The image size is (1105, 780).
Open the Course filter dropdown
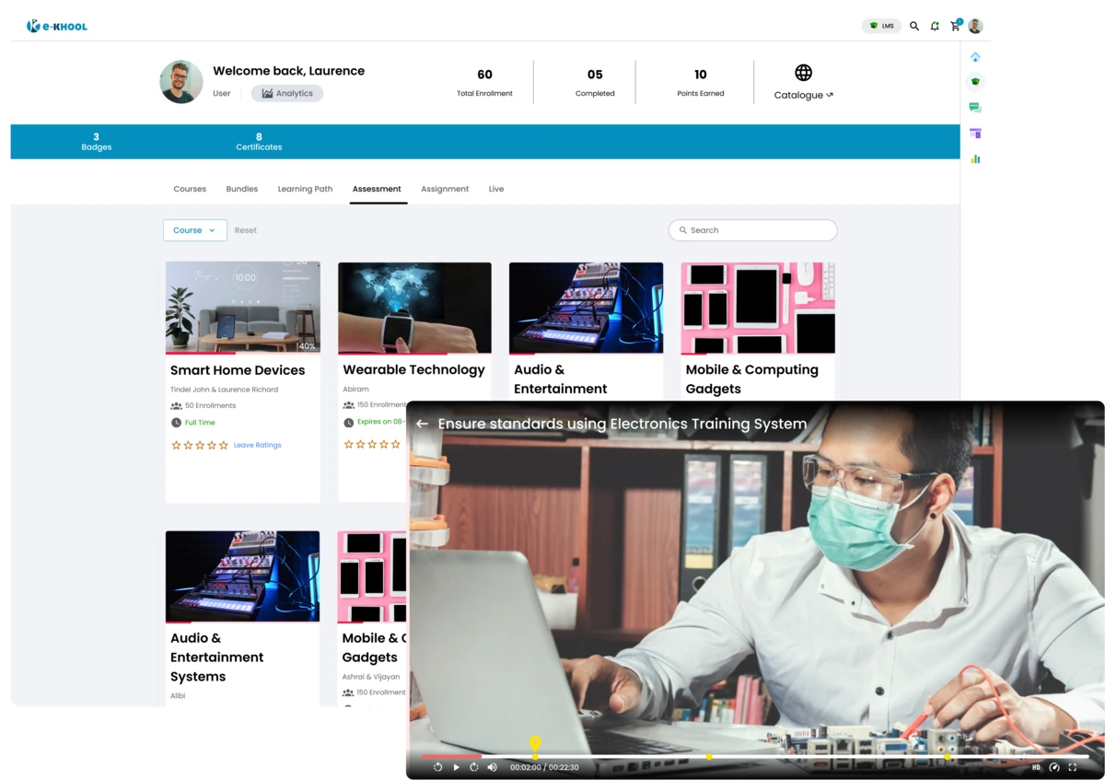[194, 230]
